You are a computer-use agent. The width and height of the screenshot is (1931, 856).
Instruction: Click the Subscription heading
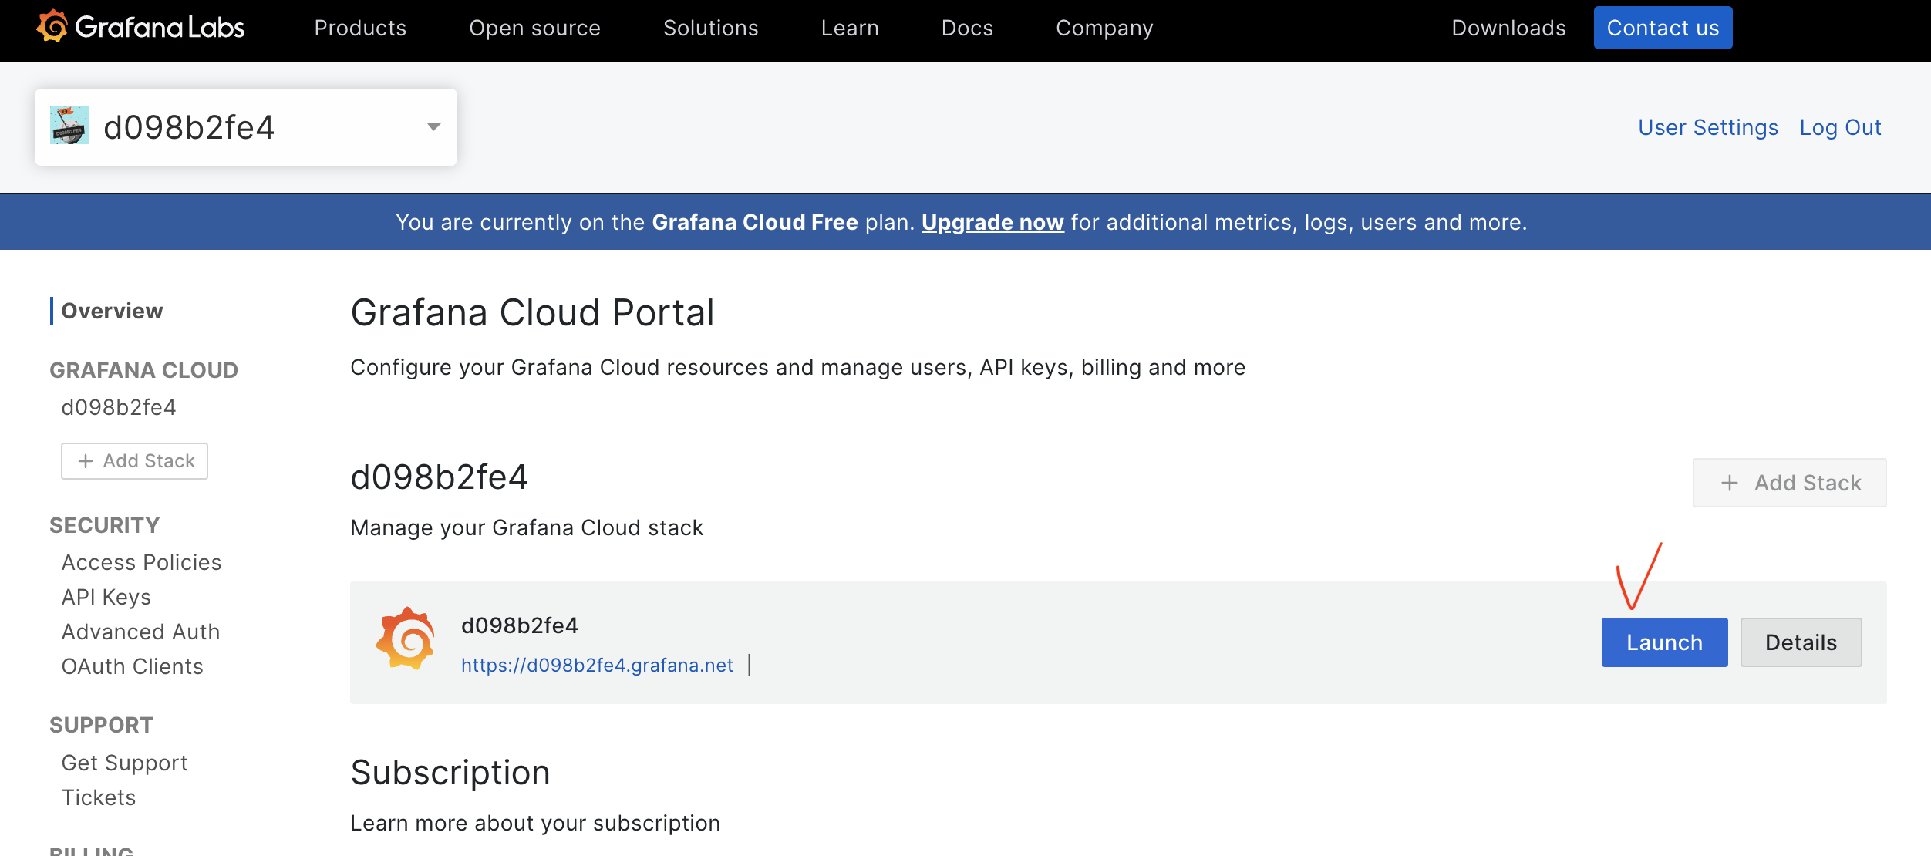tap(450, 772)
